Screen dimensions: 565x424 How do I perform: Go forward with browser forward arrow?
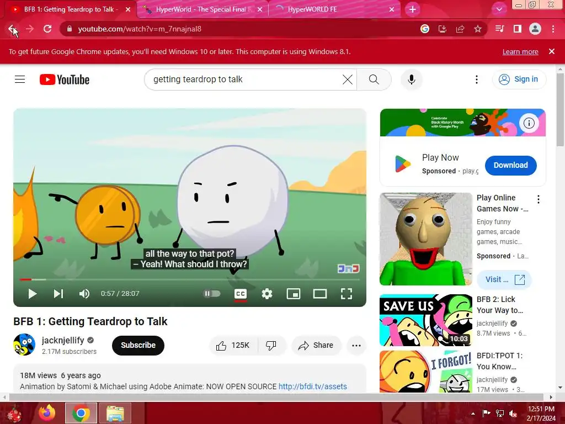pos(30,29)
